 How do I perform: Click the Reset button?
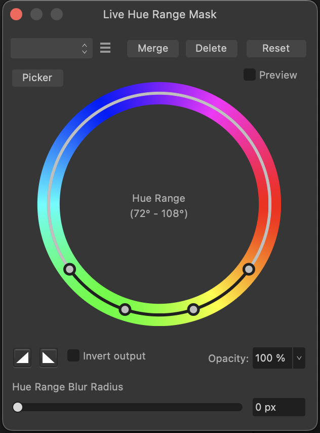276,49
